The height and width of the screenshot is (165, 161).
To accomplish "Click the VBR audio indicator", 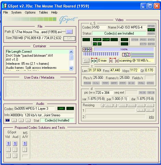I will (70, 108).
